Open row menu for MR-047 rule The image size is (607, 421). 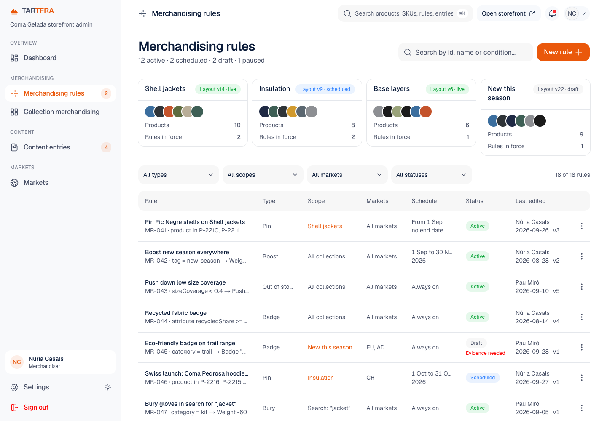tap(582, 408)
